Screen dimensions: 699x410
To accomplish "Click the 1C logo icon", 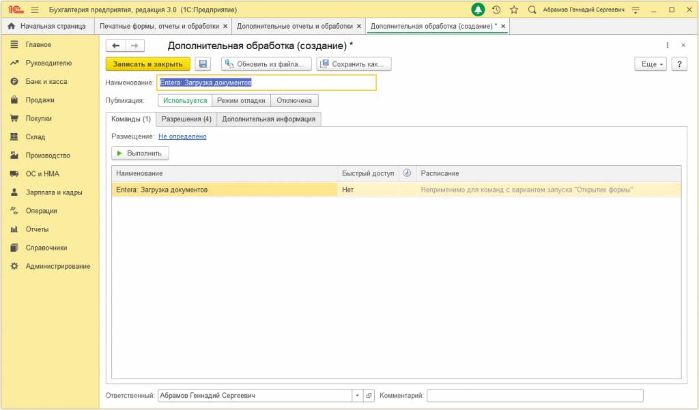I will click(16, 10).
